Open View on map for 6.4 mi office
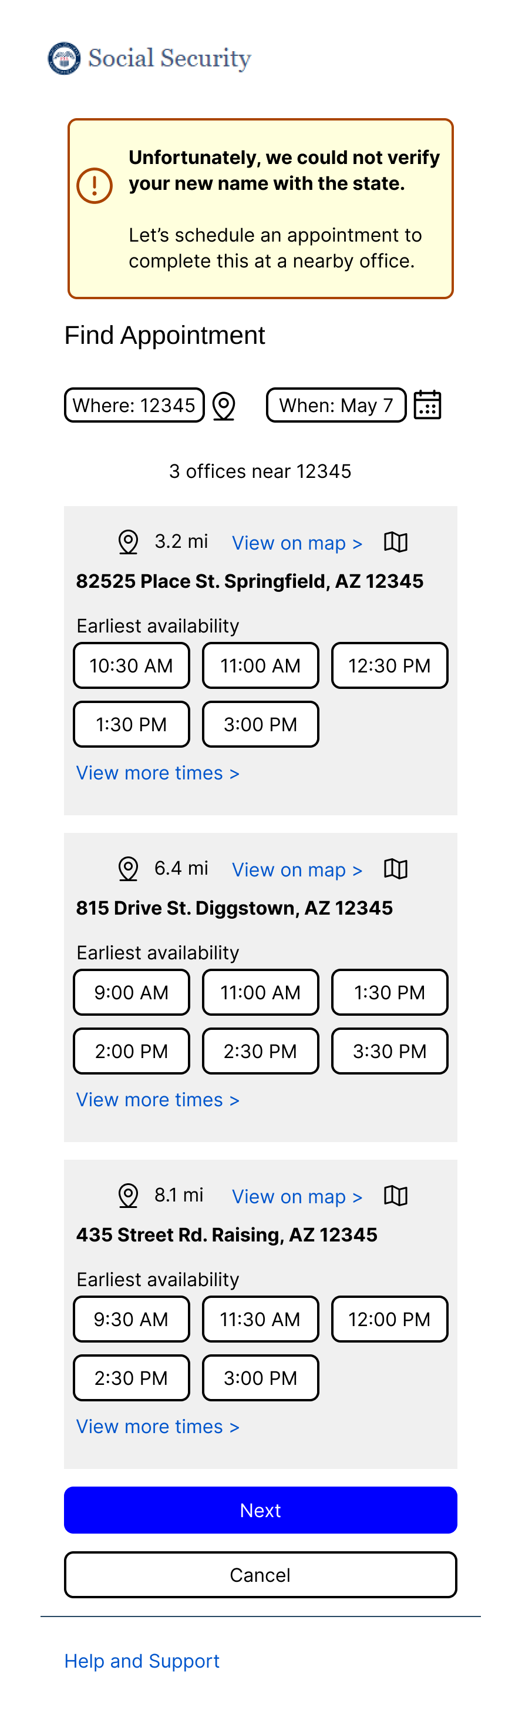The width and height of the screenshot is (532, 1727). tap(297, 869)
